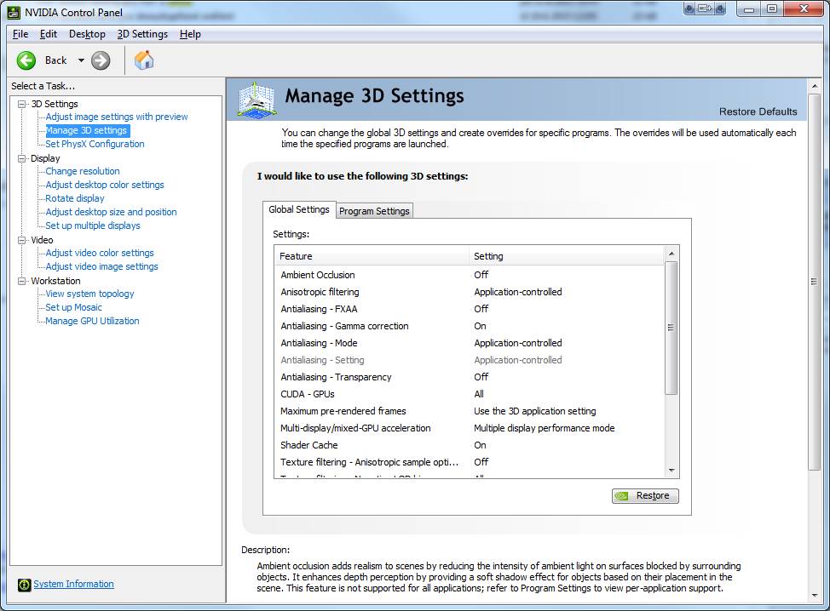Click the Setting column header
830x611 pixels.
pos(567,256)
